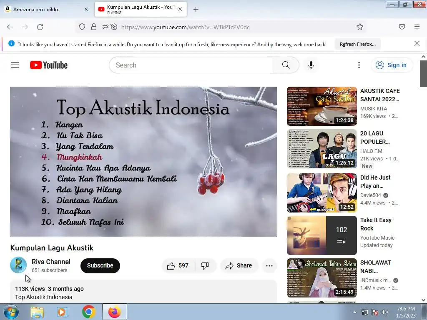Bookmark this page with the star
The height and width of the screenshot is (320, 427).
coord(360,27)
